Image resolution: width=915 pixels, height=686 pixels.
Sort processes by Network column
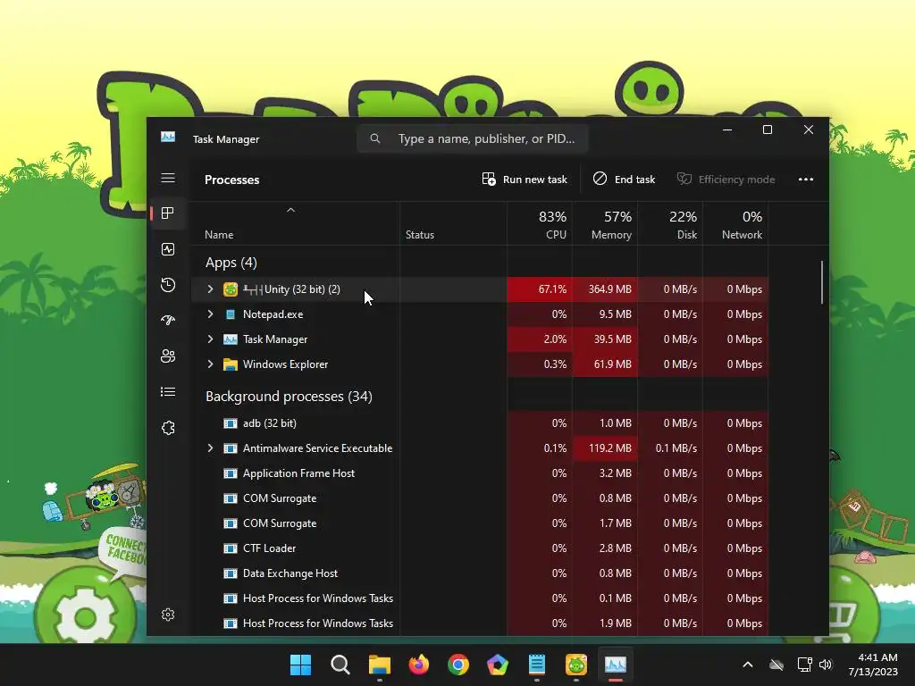(x=736, y=224)
